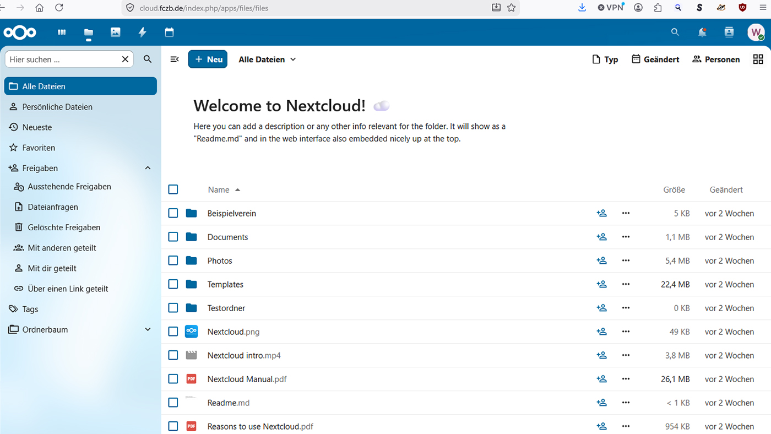Open the Nextcloud logo home
Image resolution: width=771 pixels, height=434 pixels.
point(20,32)
